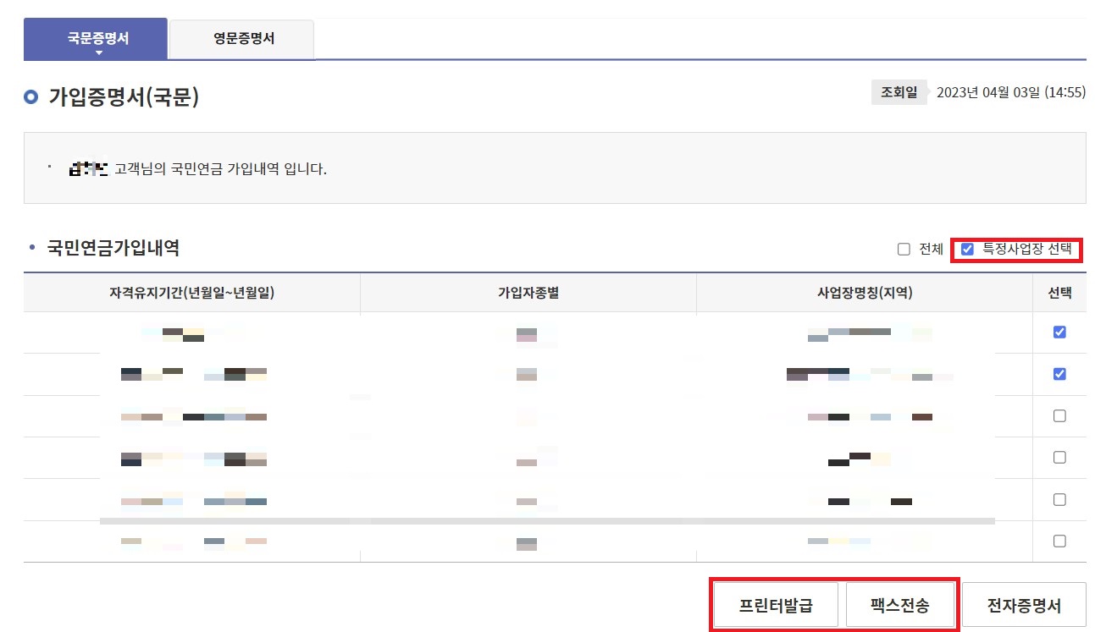Uncheck the second row's selection checkbox

[1059, 373]
